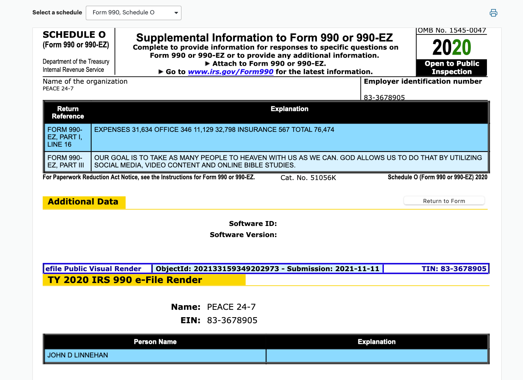Click the Employer identification number 83-3678905 under header
523x380 pixels.
point(384,98)
